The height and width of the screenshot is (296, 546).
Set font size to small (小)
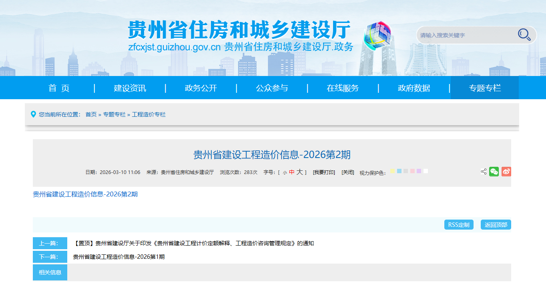[285, 172]
